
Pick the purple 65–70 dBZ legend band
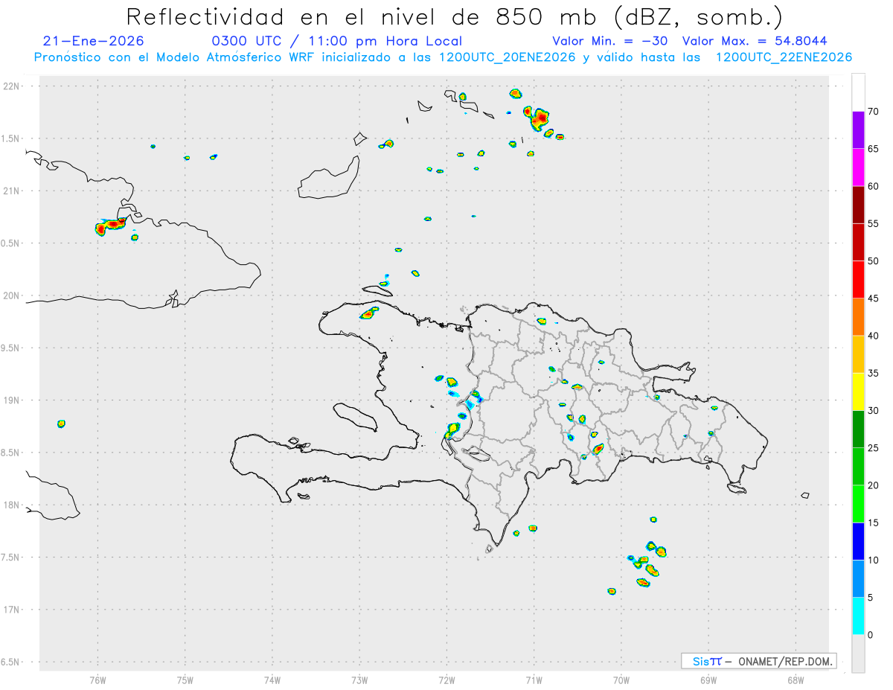[858, 130]
